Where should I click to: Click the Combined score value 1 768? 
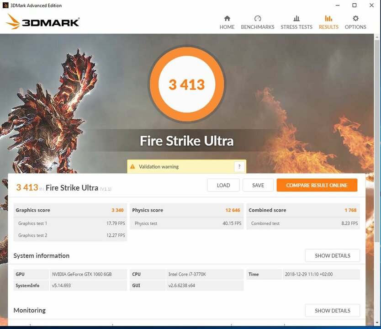[350, 210]
